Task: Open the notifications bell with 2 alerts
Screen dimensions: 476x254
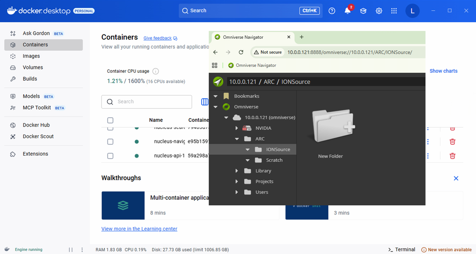Action: tap(348, 10)
